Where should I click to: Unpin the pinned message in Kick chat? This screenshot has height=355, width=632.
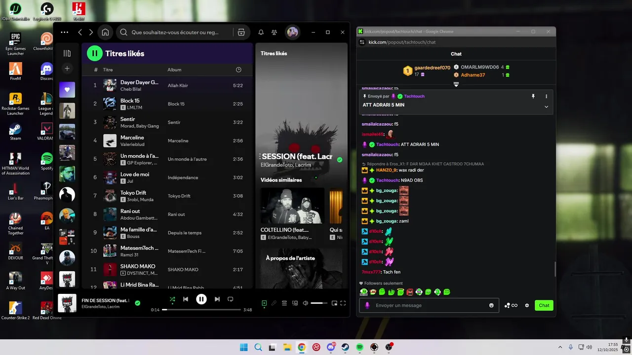pos(533,96)
